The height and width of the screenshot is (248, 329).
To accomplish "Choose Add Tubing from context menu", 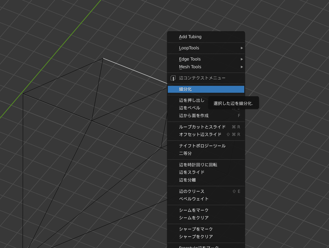I will click(x=206, y=37).
